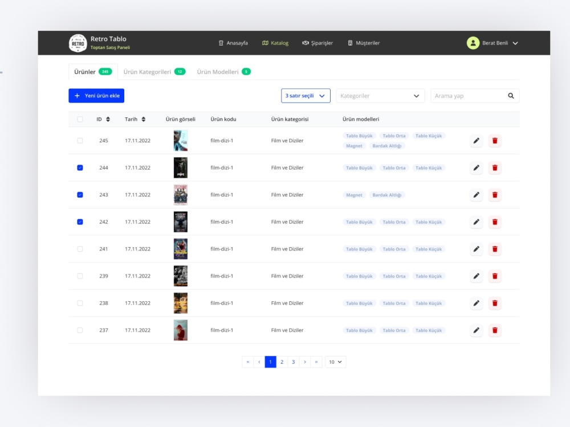Screen dimensions: 570x427
Task: Delete product 242 with trash icon
Action: pyautogui.click(x=495, y=222)
